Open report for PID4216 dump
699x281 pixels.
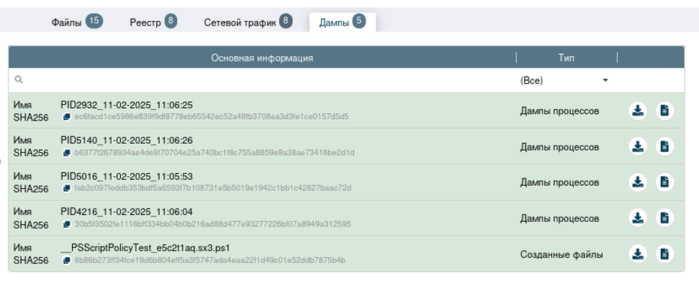pyautogui.click(x=664, y=218)
